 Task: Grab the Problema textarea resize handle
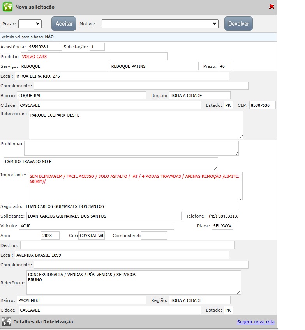point(236,153)
